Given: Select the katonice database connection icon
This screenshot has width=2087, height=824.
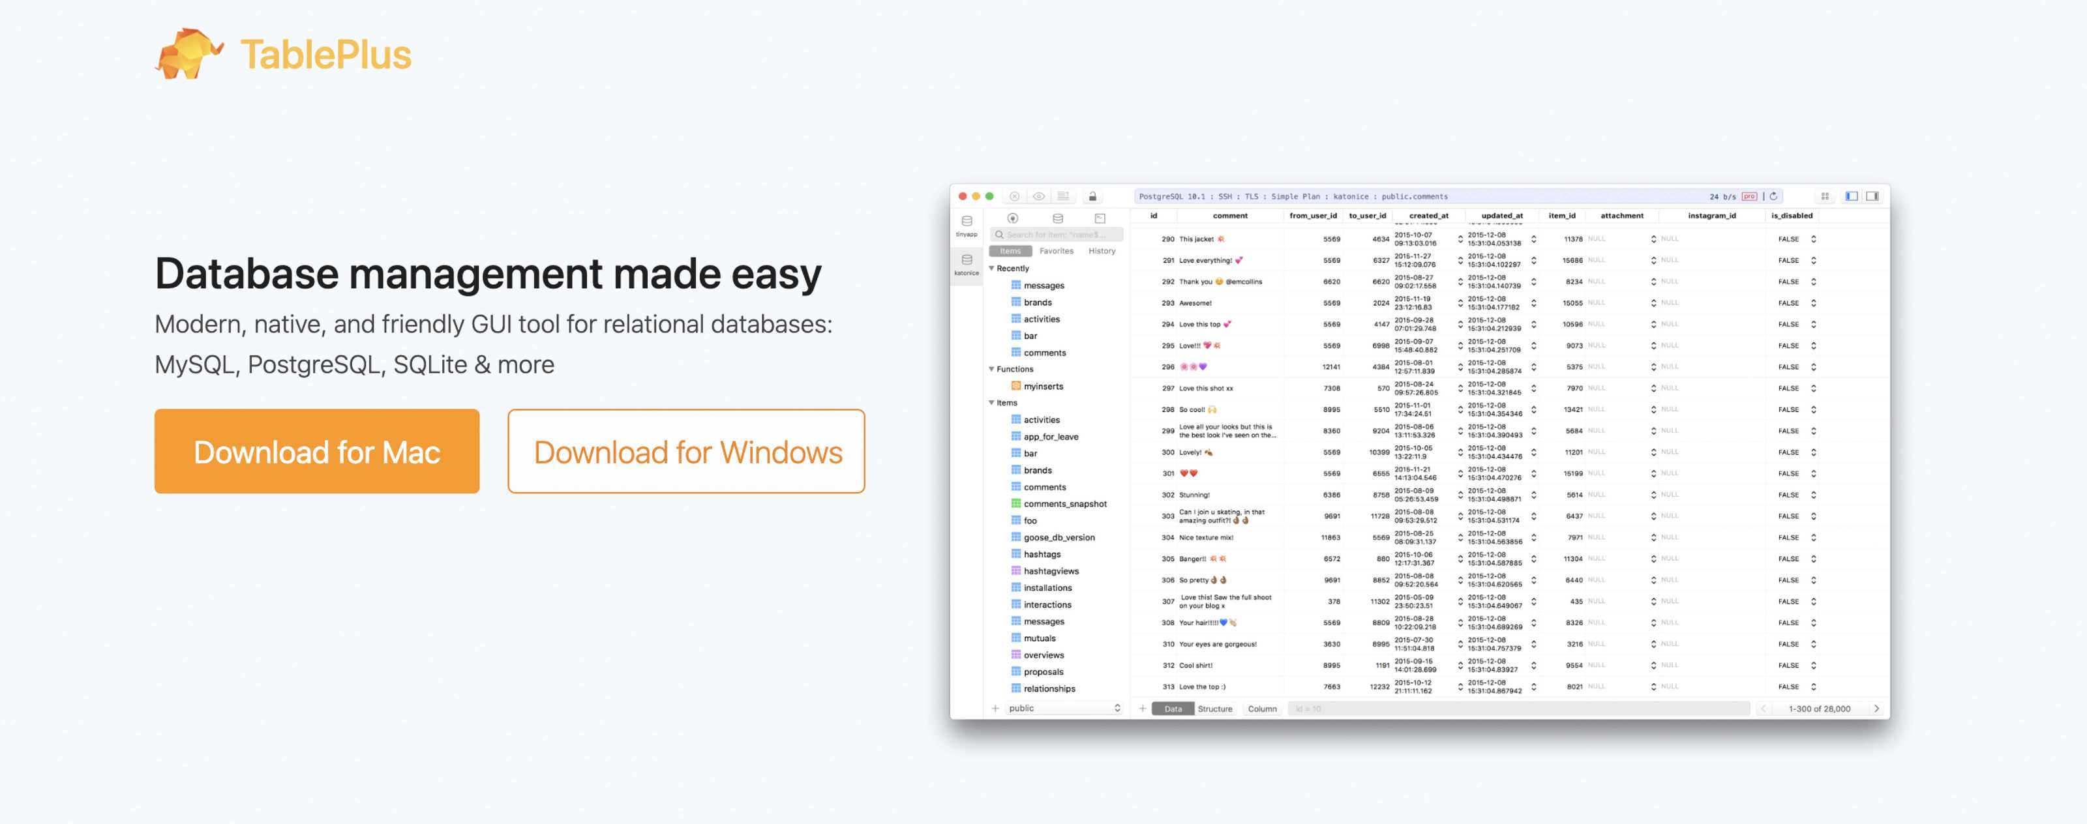Looking at the screenshot, I should tap(967, 261).
